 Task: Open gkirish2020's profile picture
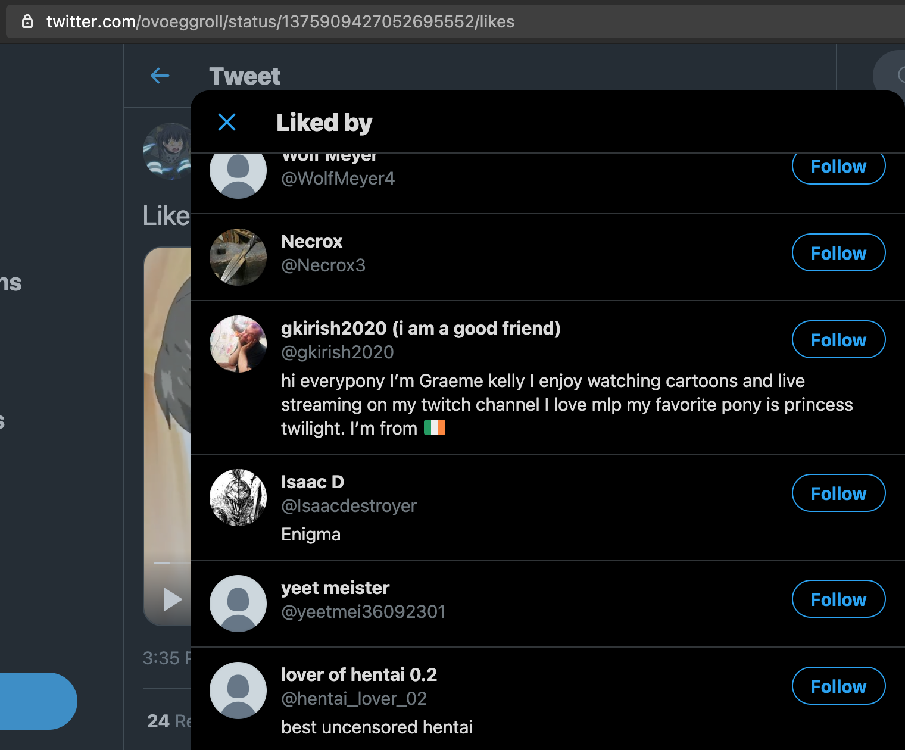click(x=238, y=344)
